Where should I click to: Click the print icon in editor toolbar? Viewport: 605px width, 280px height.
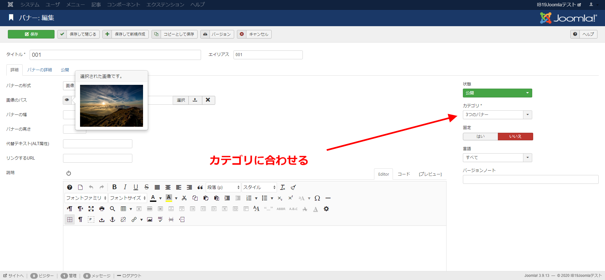(x=102, y=209)
